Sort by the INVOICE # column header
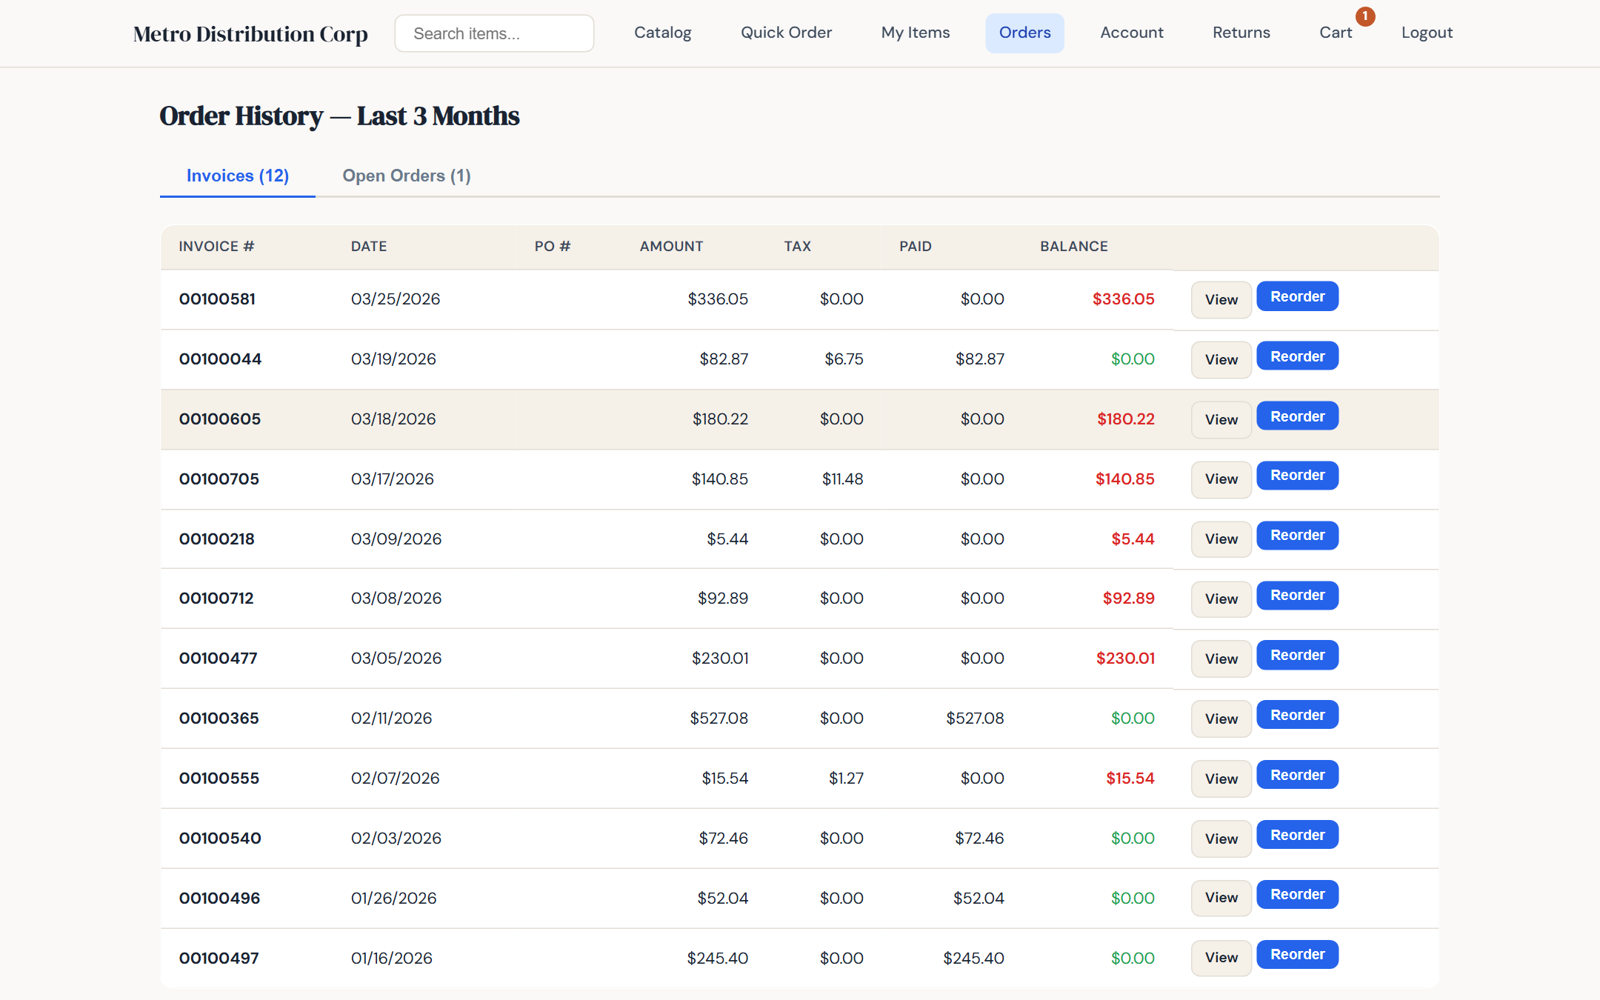 coord(216,246)
